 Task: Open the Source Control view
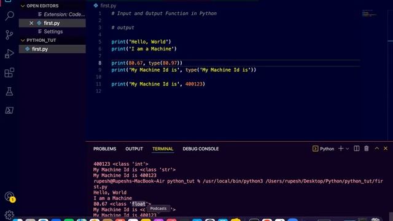(9, 35)
